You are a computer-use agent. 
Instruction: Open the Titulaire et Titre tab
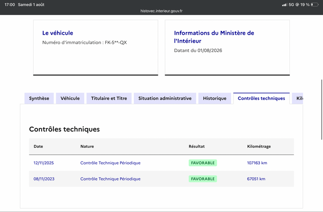[x=109, y=99]
